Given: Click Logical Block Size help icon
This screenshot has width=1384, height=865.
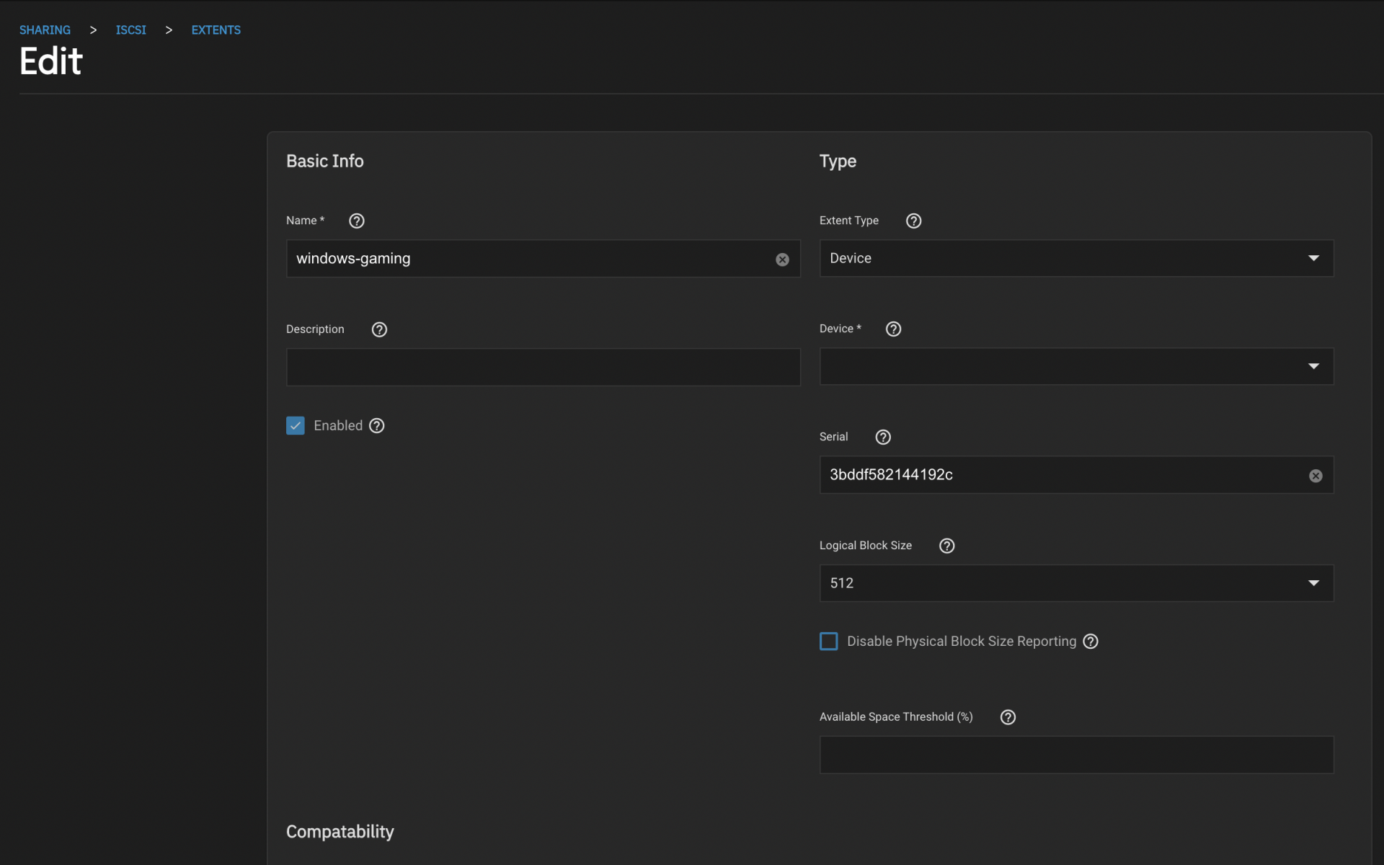Looking at the screenshot, I should click(x=946, y=546).
